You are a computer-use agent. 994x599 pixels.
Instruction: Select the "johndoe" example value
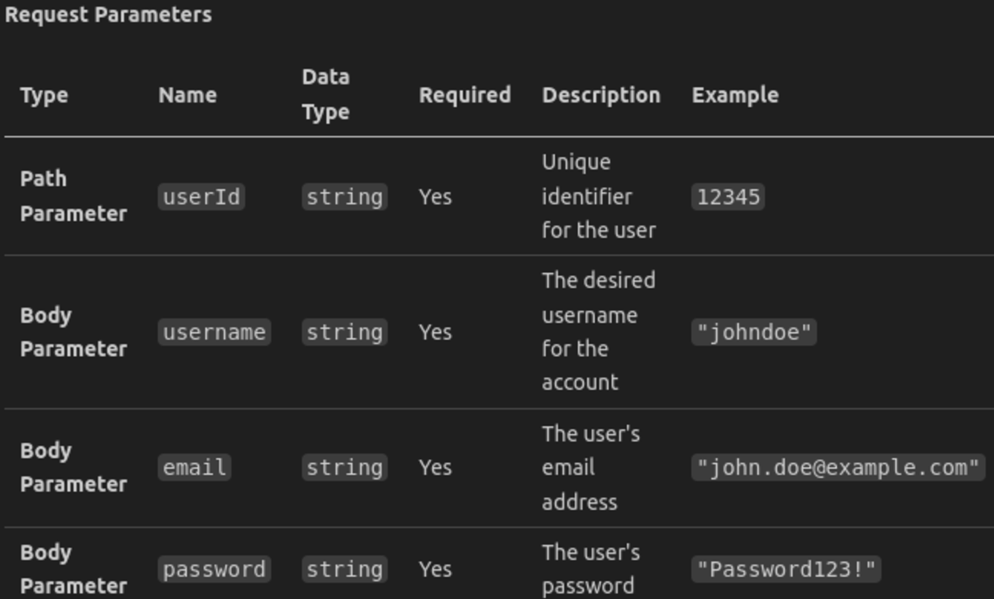coord(754,332)
